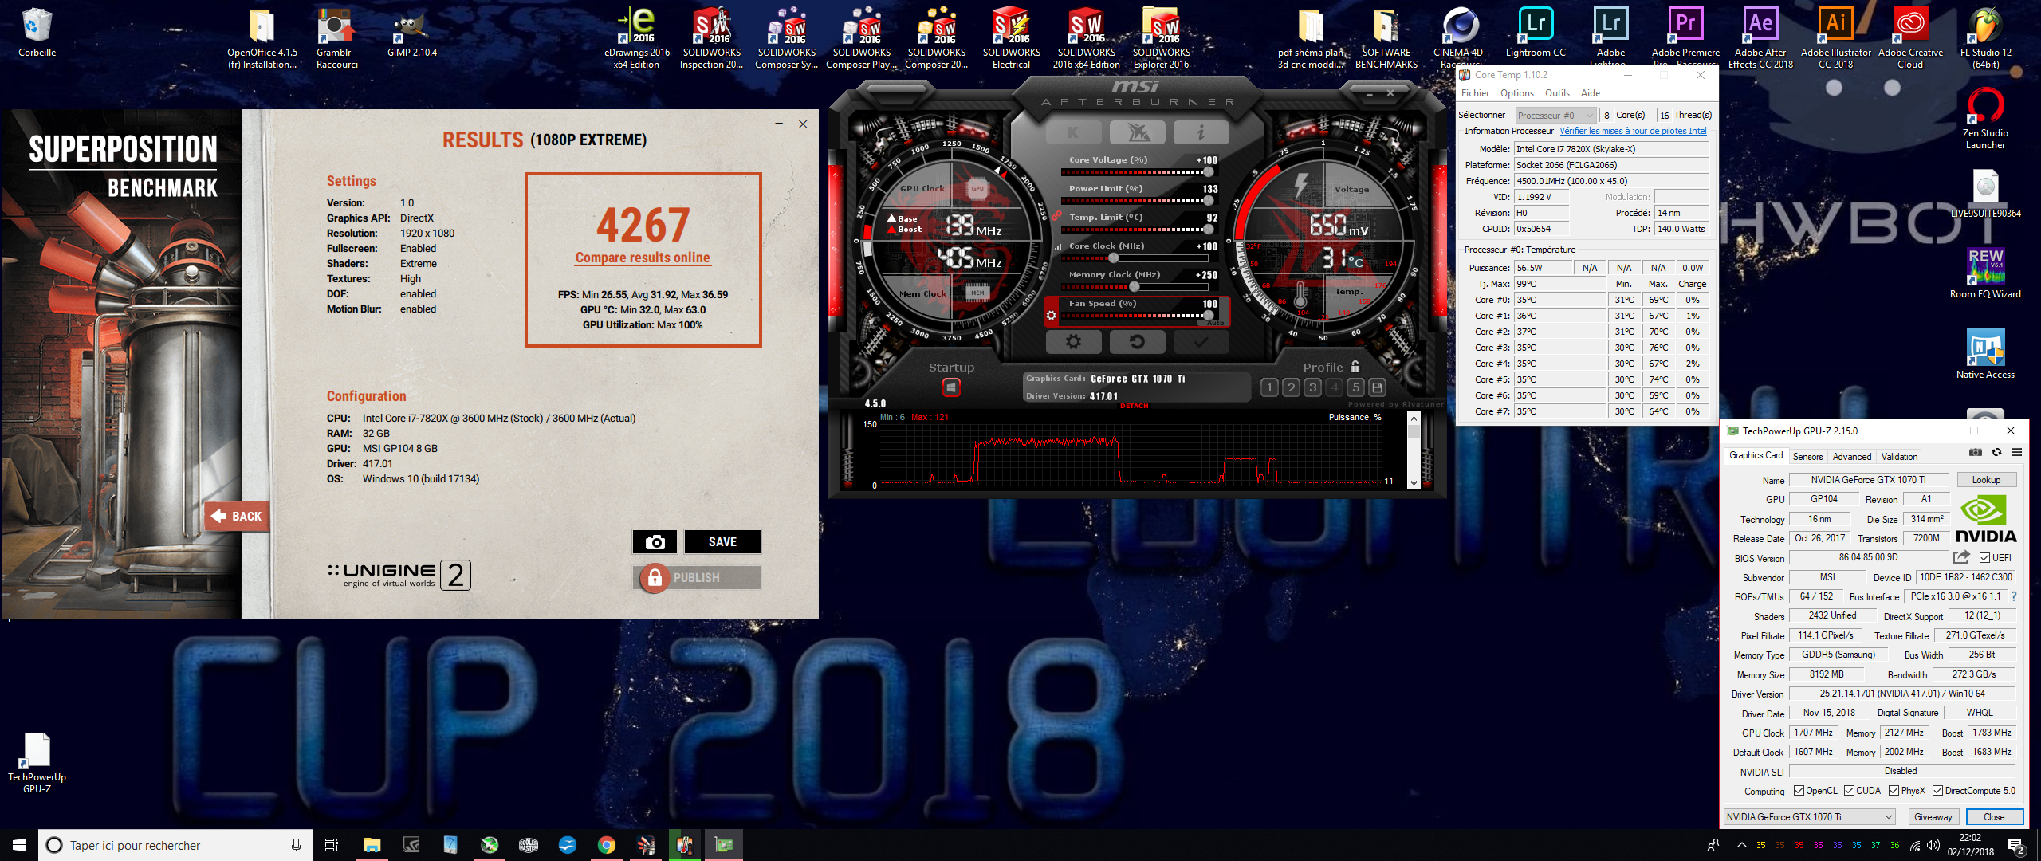Click Core Clock curve editor bars icon
2041x861 pixels.
pos(1058,246)
